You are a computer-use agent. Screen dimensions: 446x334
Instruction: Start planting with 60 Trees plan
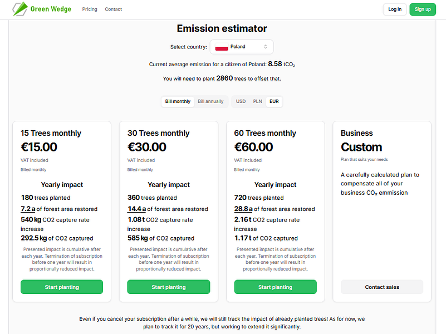pyautogui.click(x=275, y=287)
